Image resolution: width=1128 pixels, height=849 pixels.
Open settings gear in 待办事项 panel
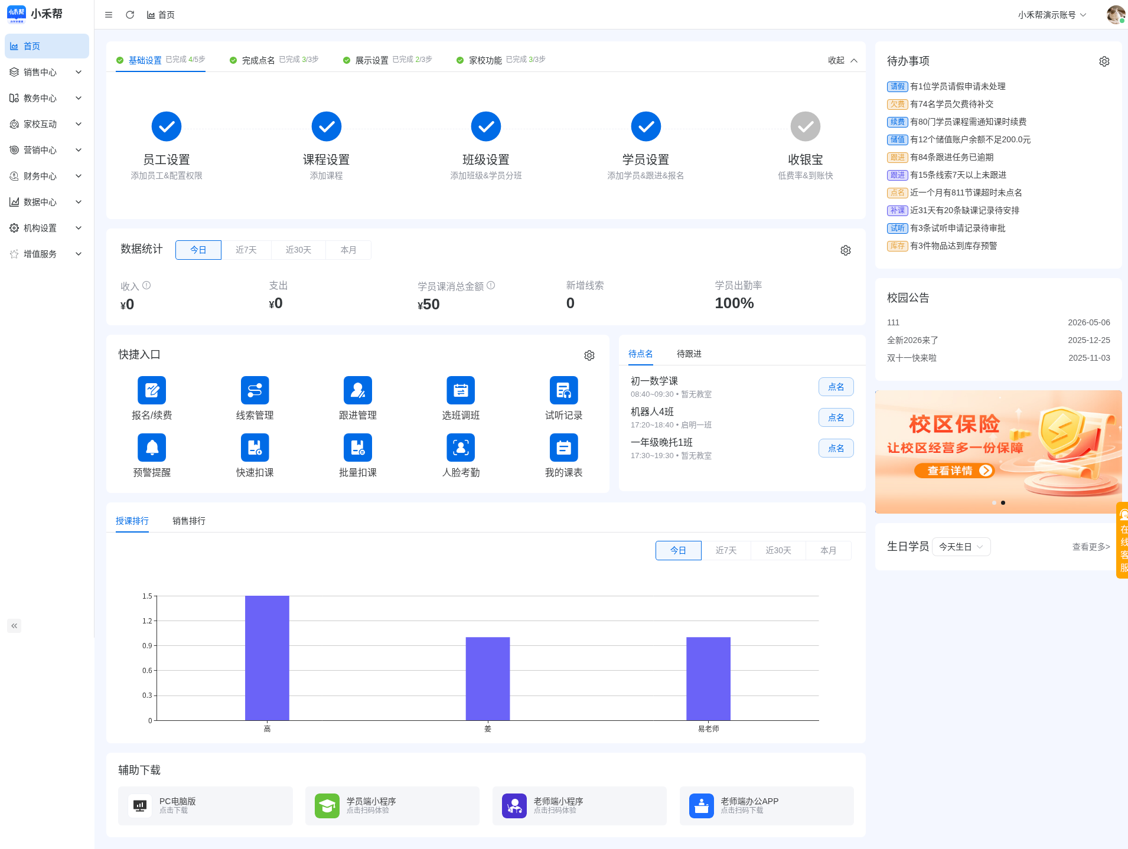click(1104, 61)
